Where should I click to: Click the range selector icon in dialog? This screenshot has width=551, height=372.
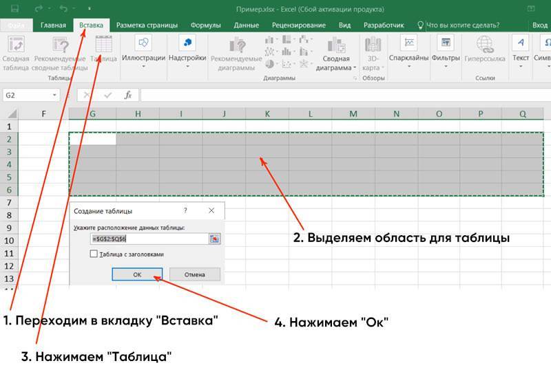[x=214, y=239]
